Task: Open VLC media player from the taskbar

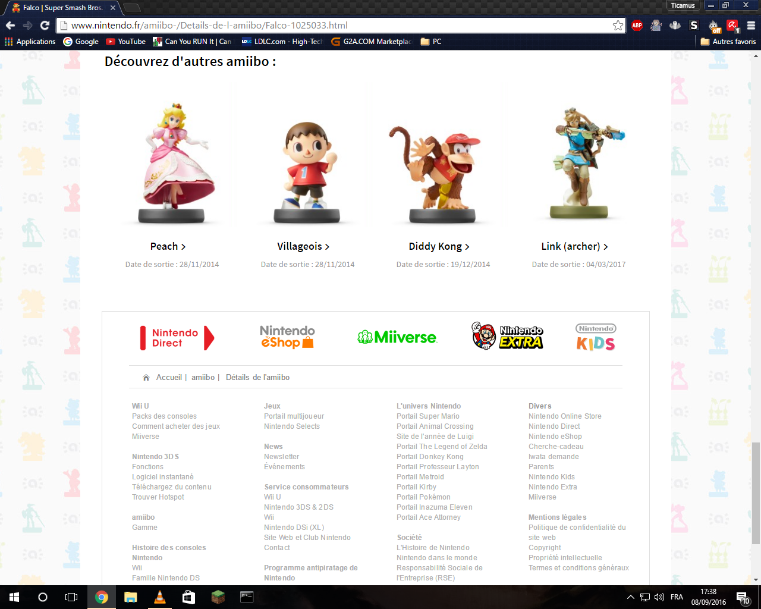Action: (159, 597)
